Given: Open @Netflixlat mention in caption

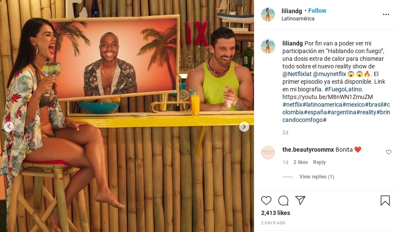Looking at the screenshot, I should click(x=297, y=74).
